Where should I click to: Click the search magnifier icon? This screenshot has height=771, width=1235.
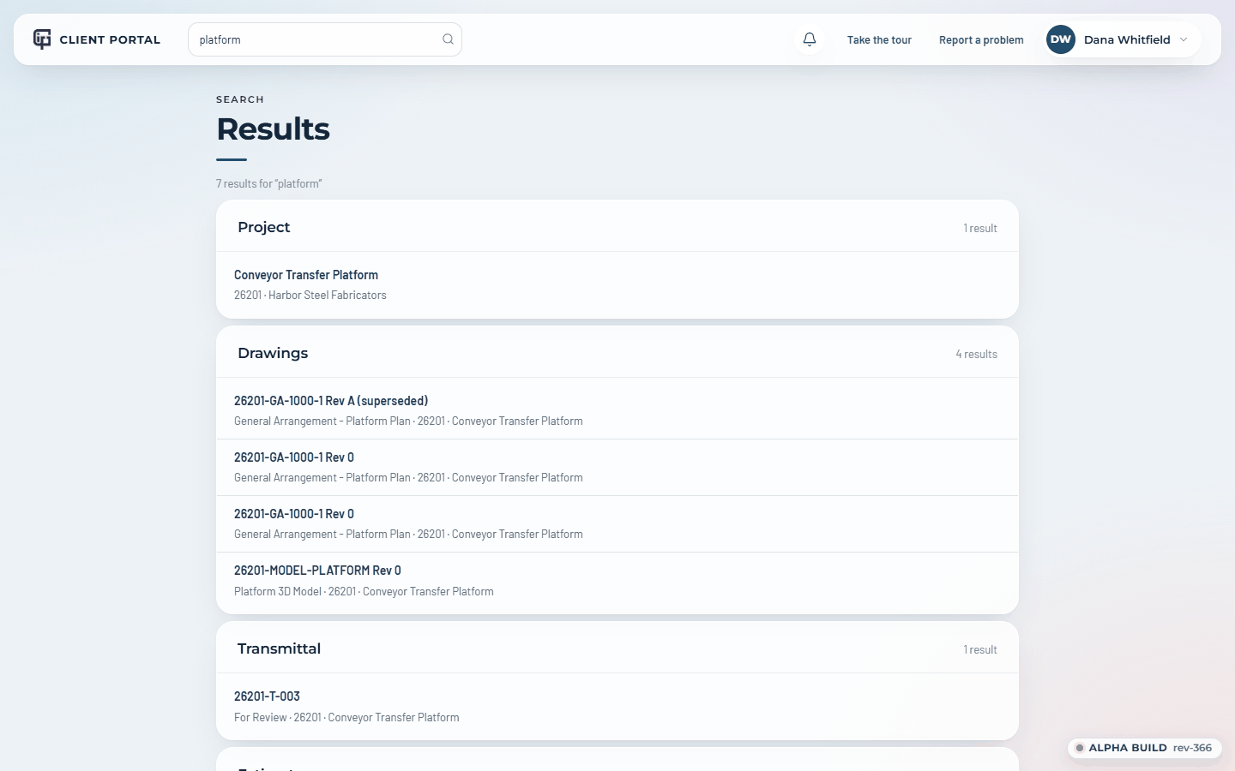[448, 39]
